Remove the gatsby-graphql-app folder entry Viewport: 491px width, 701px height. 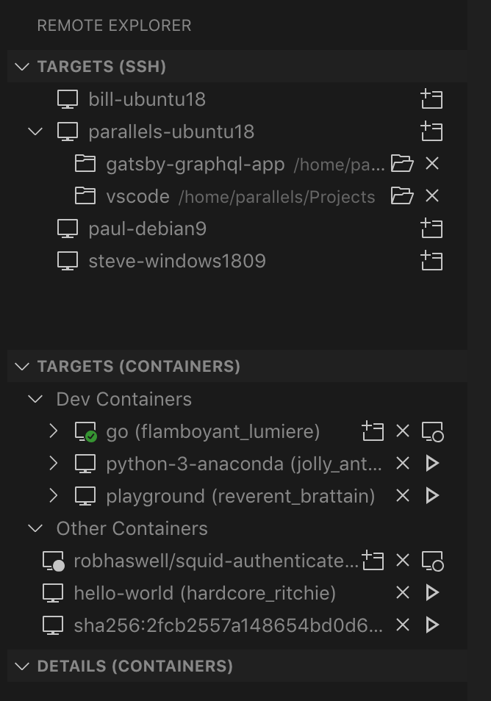(431, 164)
